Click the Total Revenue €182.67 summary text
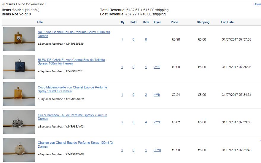 pos(134,10)
